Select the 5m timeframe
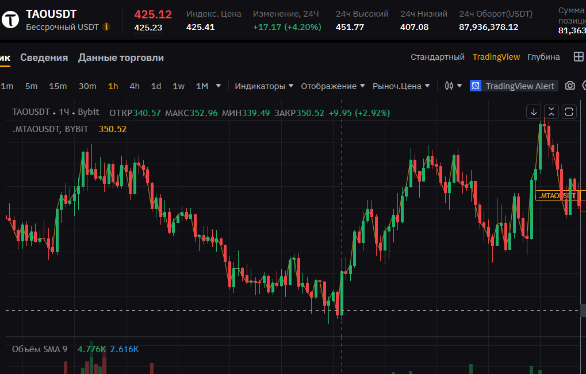The height and width of the screenshot is (374, 586). point(32,86)
